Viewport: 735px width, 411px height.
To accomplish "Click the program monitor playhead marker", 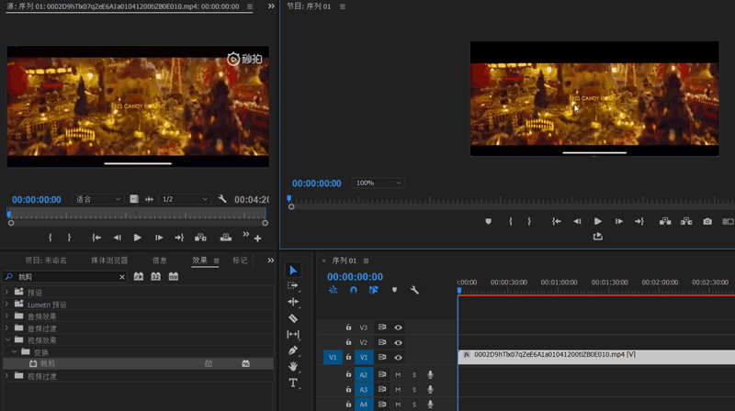I will coord(289,198).
